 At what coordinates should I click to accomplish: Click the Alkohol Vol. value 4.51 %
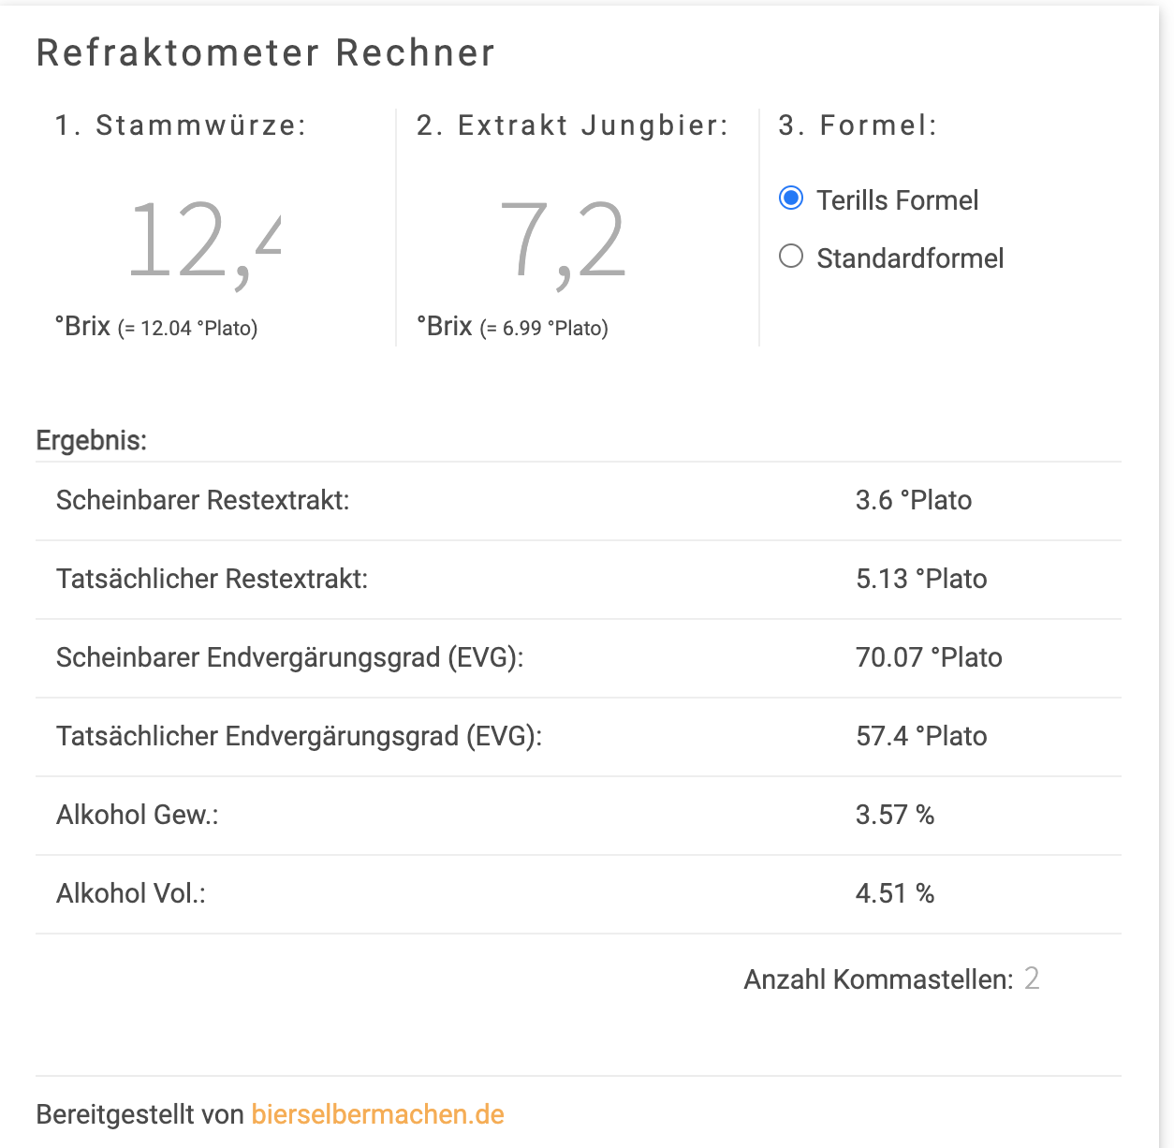(x=894, y=893)
